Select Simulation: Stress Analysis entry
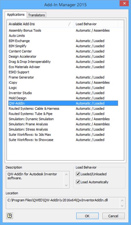 pyautogui.click(x=63, y=129)
